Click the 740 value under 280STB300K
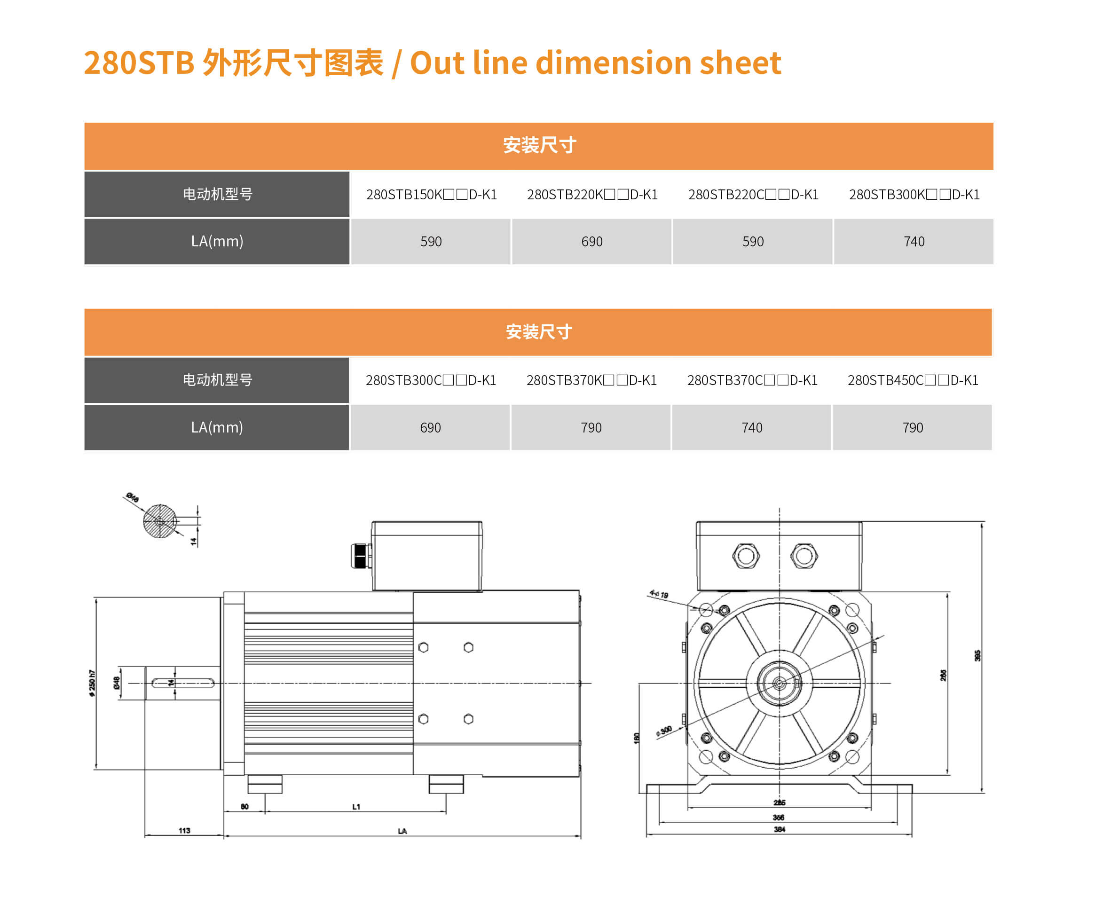 coord(914,242)
